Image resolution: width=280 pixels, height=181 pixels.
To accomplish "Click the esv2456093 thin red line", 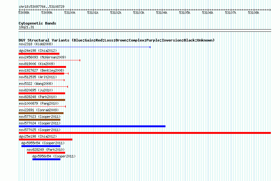I will (49, 60).
